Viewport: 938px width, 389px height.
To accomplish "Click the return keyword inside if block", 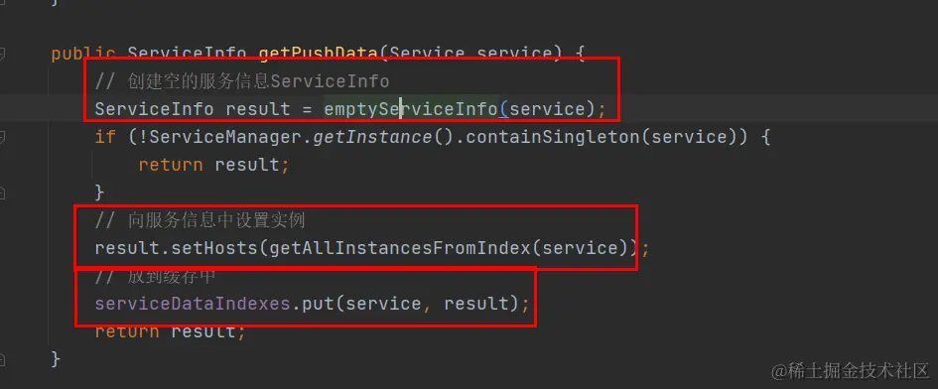I will pos(171,165).
